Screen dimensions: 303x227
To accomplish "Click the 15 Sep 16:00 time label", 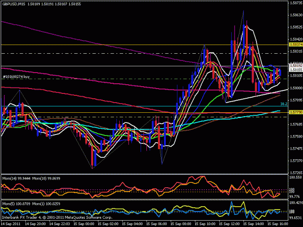I will [278, 224].
